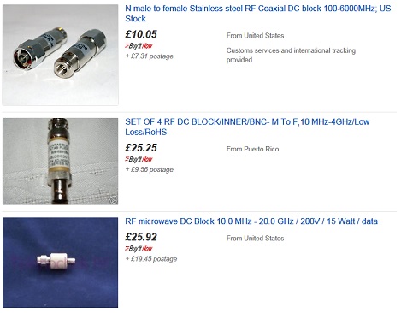Image resolution: width=401 pixels, height=313 pixels.
Task: Open the SET OF 4 RF DC BLOCK listing title
Action: (x=247, y=127)
